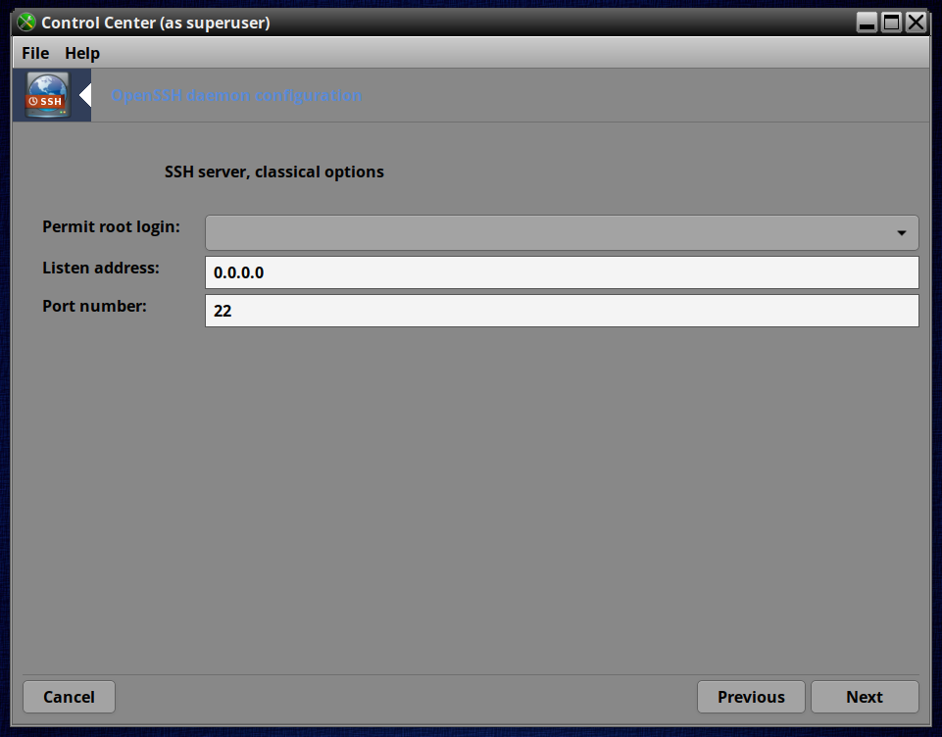Screen dimensions: 942x737
Task: Open the Help menu
Action: (82, 54)
